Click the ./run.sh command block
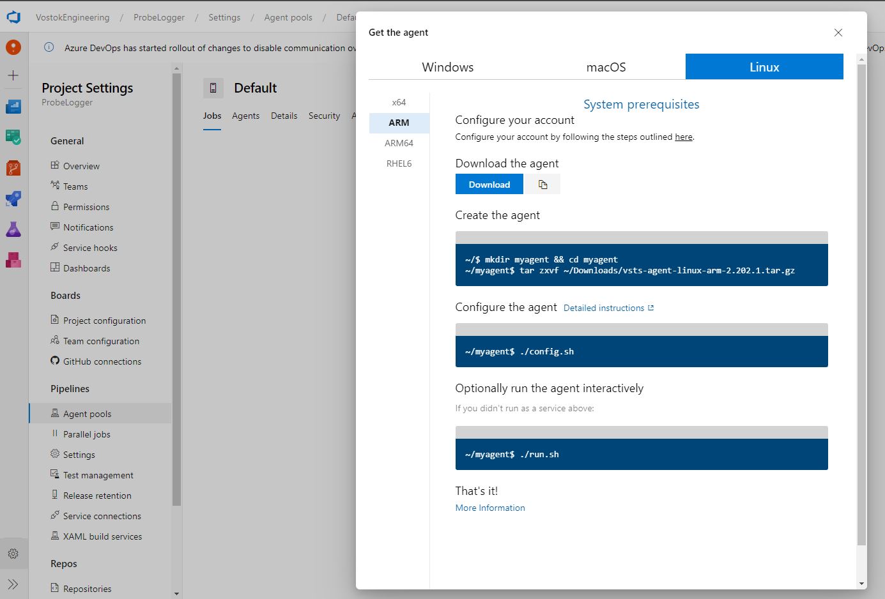885x599 pixels. coord(642,454)
